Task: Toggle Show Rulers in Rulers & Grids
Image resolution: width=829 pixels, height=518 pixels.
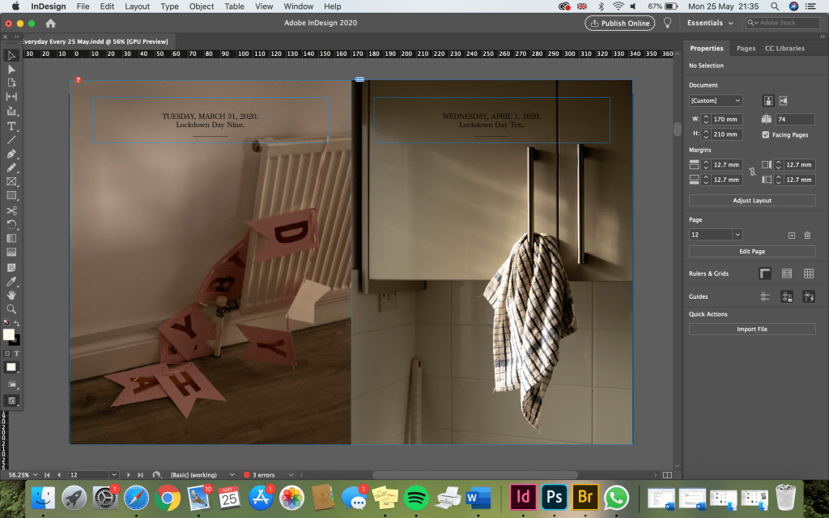Action: [x=765, y=274]
